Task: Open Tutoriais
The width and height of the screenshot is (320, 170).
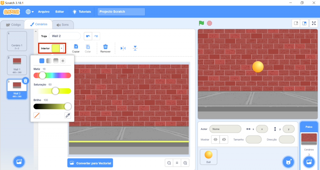Action: pos(82,12)
